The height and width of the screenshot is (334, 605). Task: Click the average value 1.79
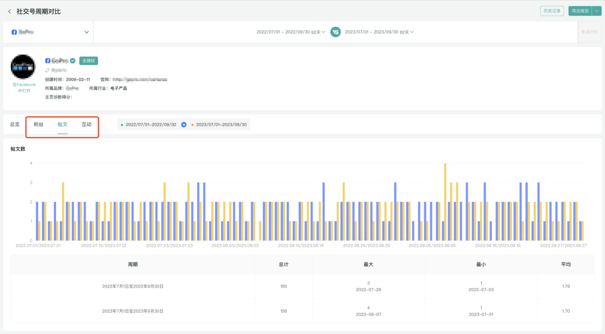click(566, 286)
